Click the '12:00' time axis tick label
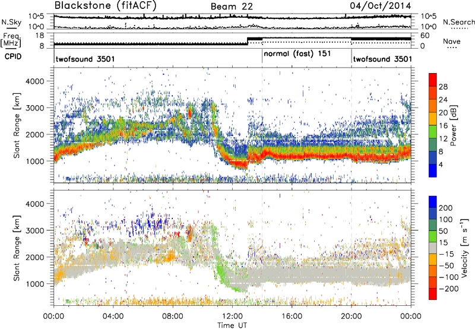This screenshot has width=475, height=329. [232, 317]
